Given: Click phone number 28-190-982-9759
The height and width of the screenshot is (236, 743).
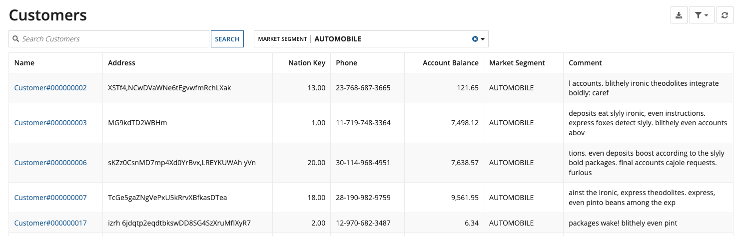Looking at the screenshot, I should point(363,198).
